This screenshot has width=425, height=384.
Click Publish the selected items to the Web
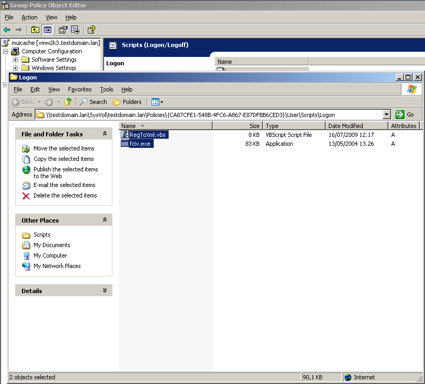(x=65, y=172)
